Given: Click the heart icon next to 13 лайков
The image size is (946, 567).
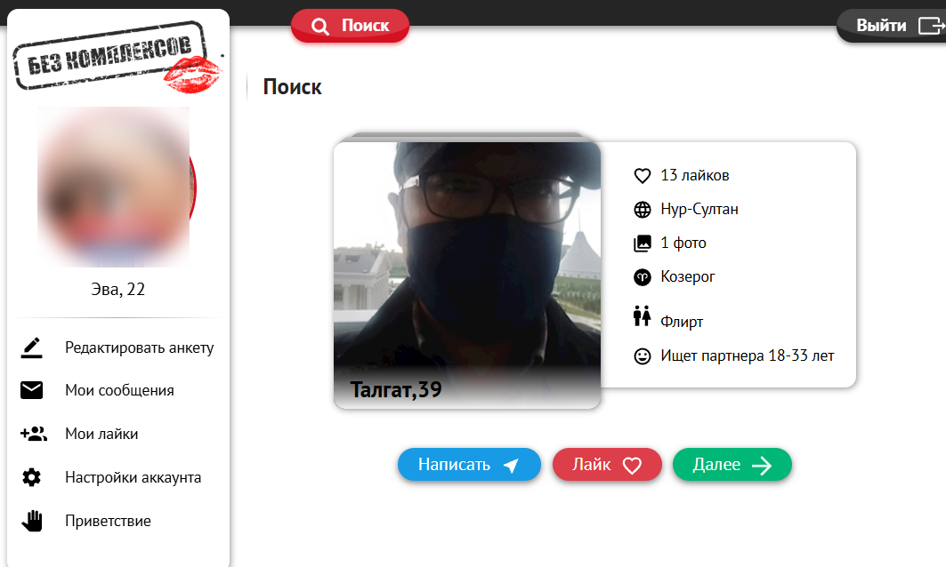Looking at the screenshot, I should 642,176.
